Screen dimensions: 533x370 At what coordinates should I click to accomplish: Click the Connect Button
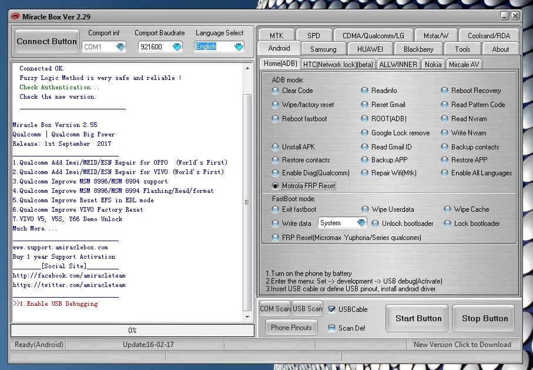(46, 42)
